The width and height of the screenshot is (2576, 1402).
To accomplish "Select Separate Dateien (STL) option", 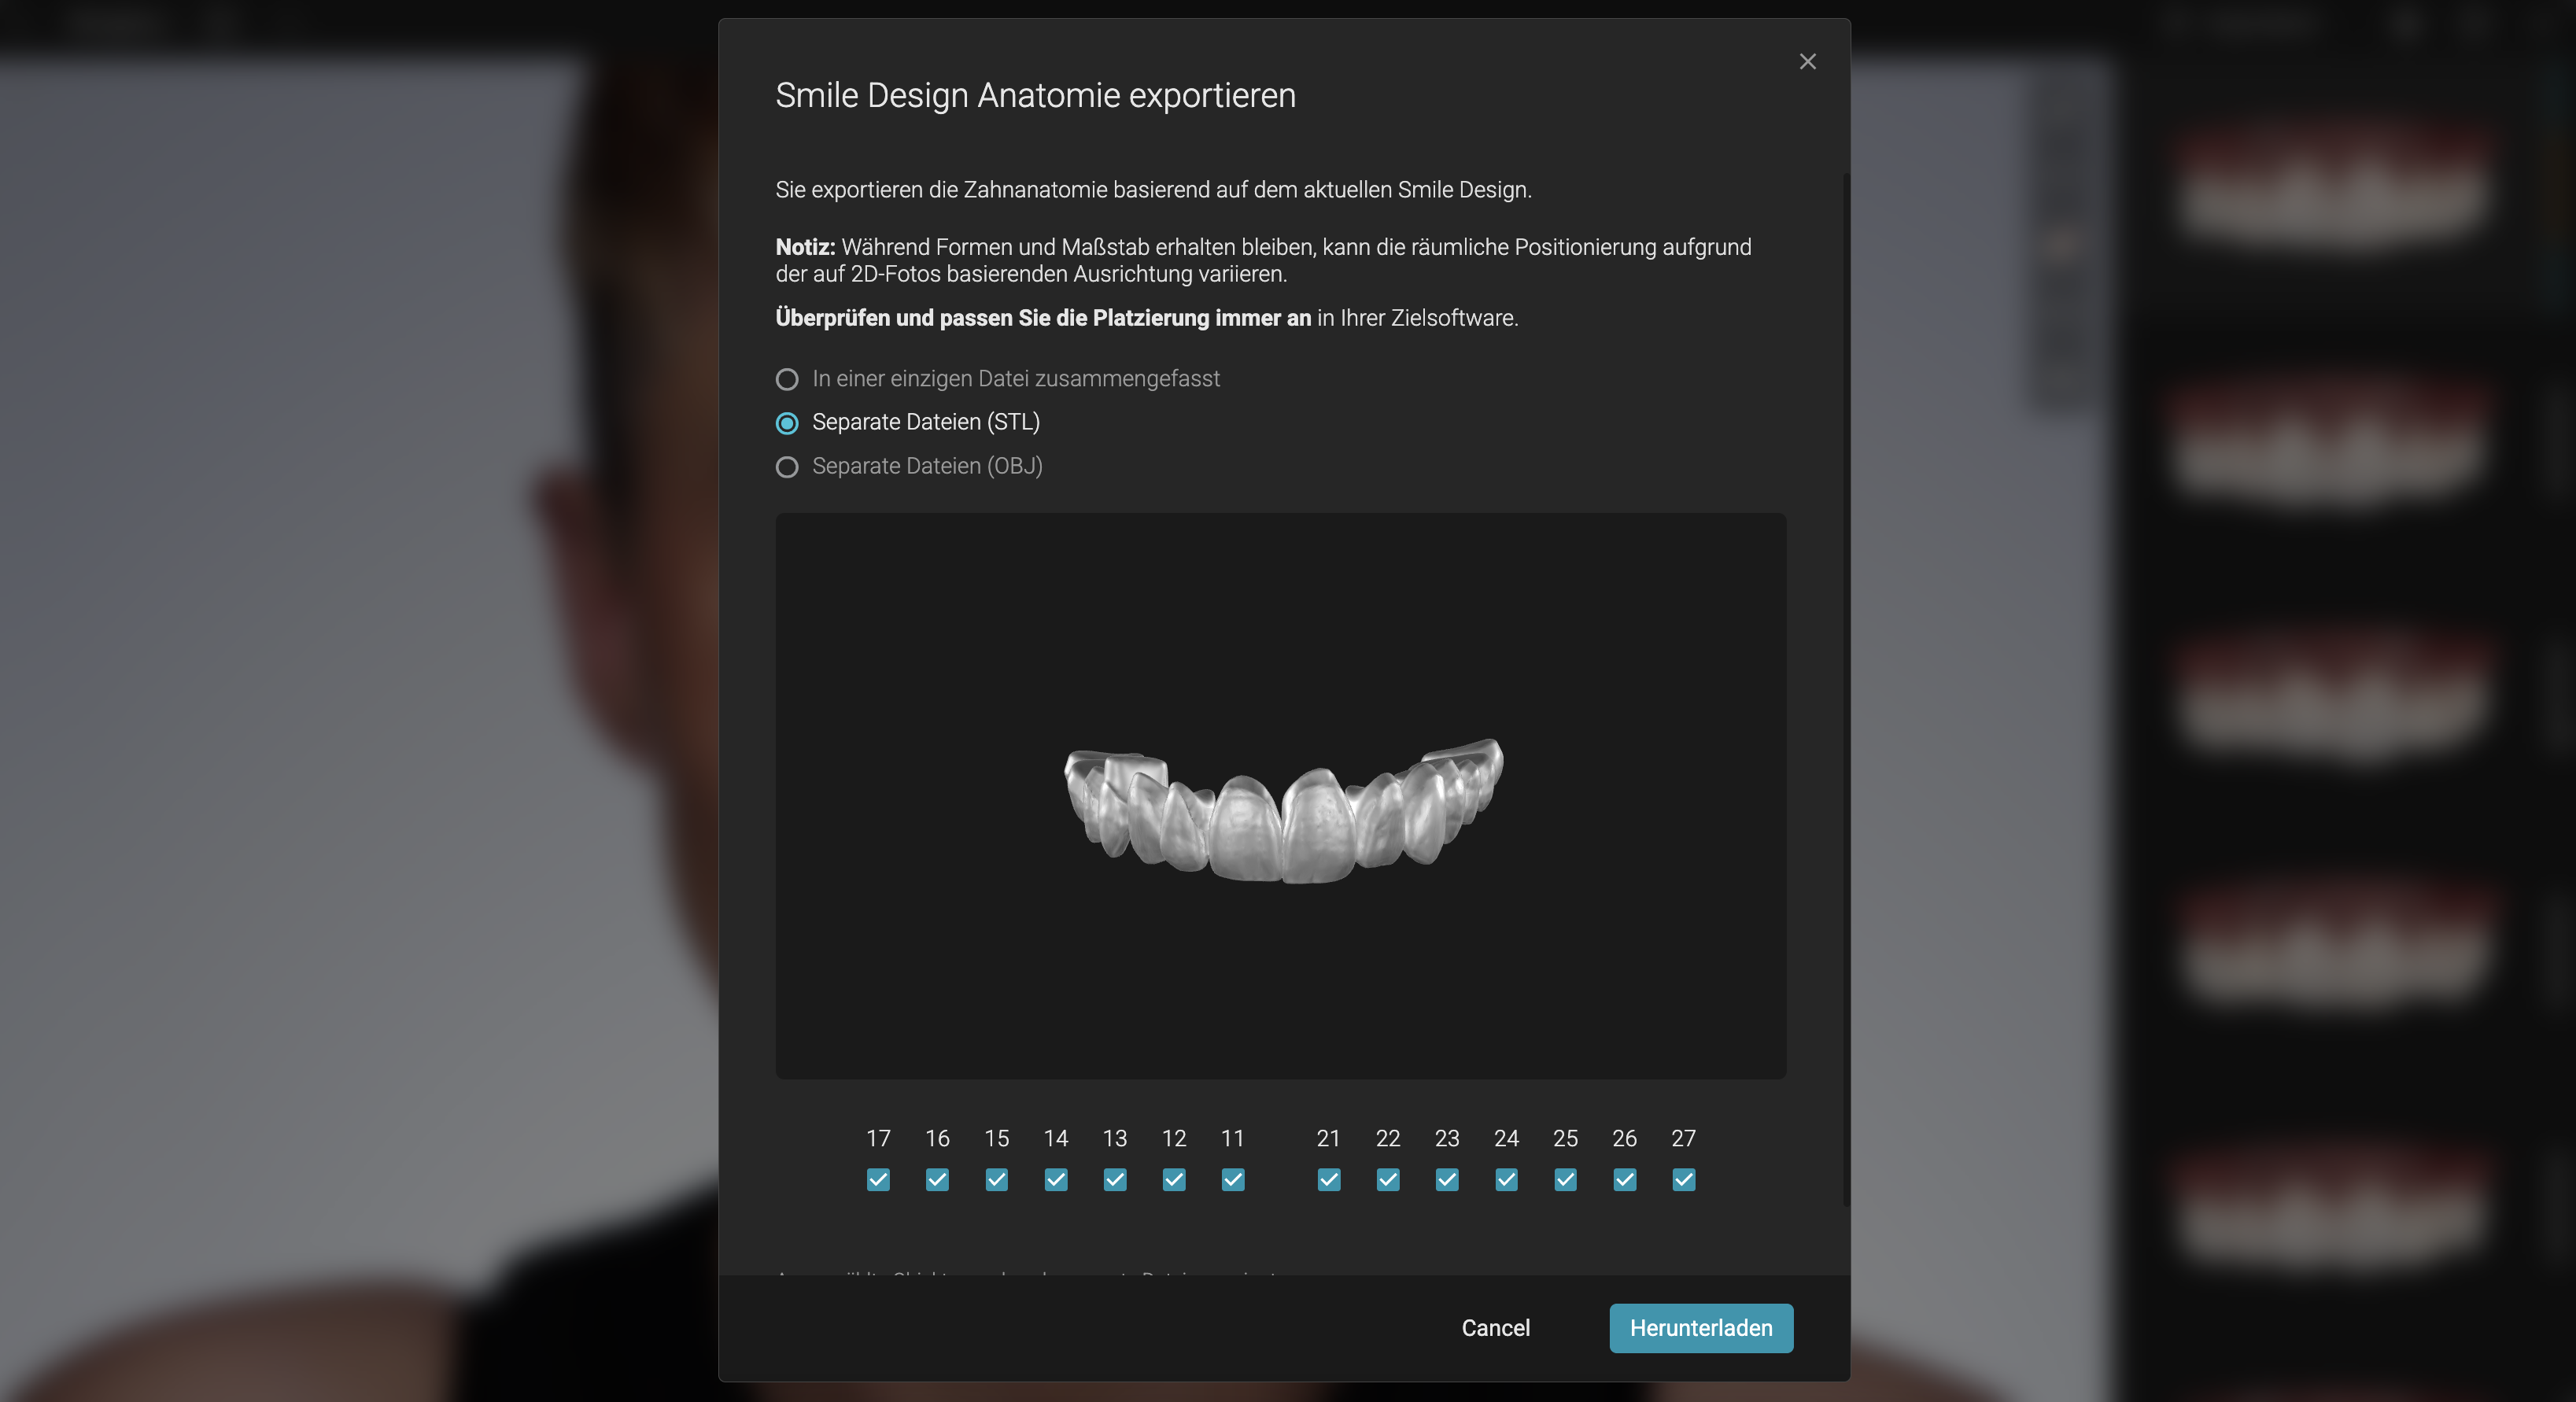I will coord(787,423).
